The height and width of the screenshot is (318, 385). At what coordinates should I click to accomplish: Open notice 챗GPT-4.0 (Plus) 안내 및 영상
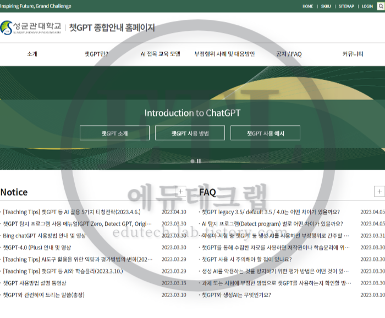[37, 248]
